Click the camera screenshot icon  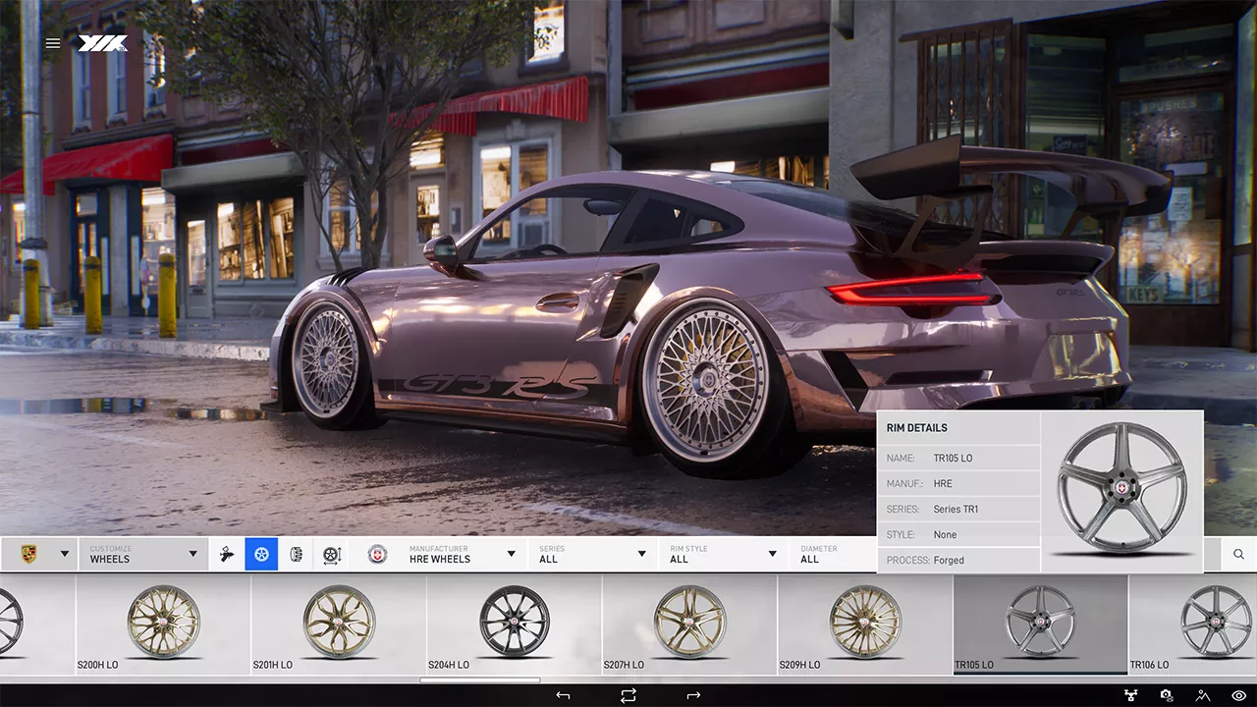[x=1167, y=695]
